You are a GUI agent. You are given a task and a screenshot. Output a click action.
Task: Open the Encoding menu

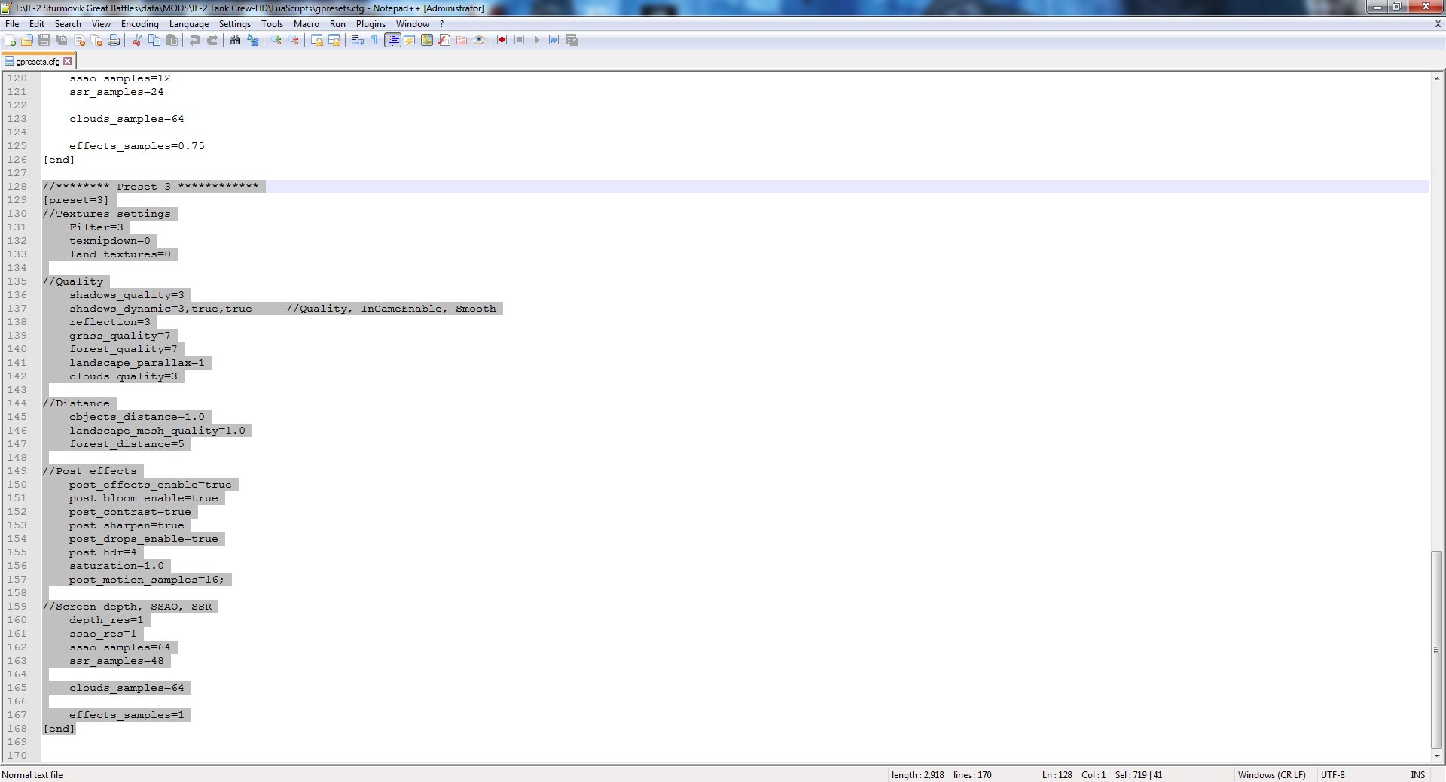[140, 24]
